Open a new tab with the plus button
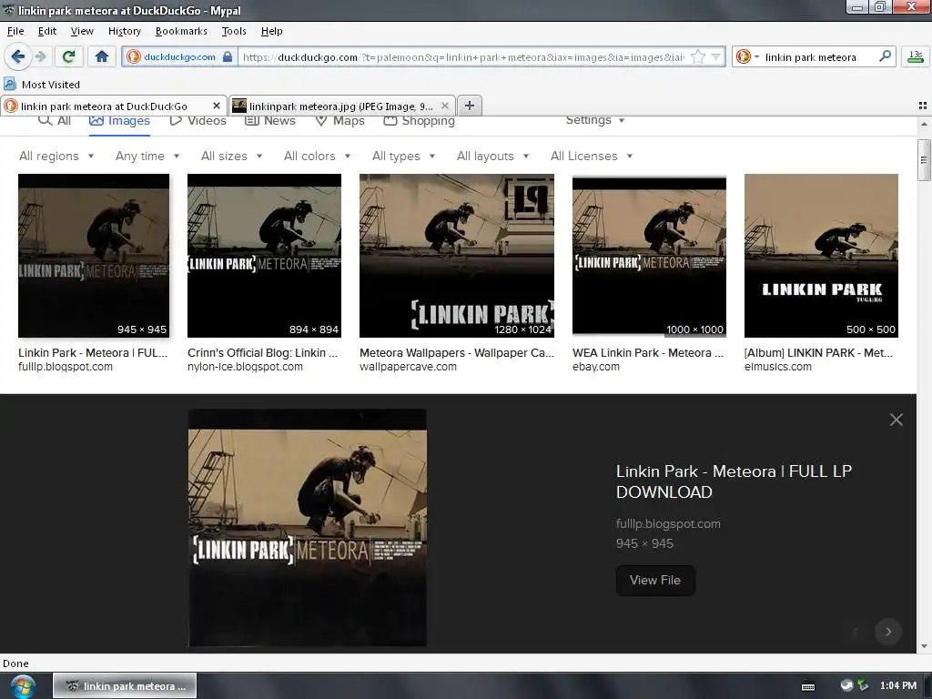 coord(469,106)
